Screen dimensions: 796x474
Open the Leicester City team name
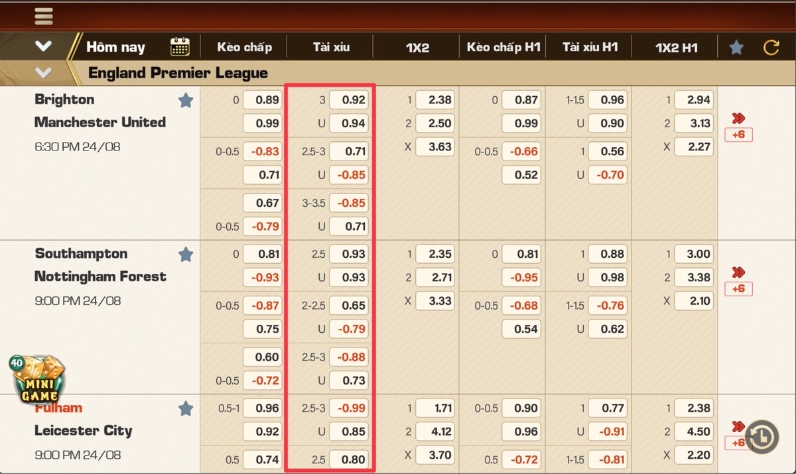pyautogui.click(x=83, y=431)
